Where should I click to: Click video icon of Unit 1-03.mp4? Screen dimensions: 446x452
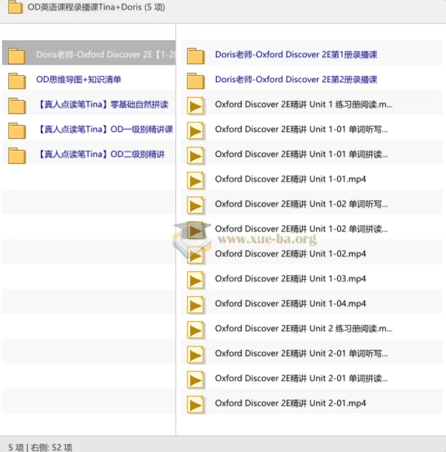point(196,280)
